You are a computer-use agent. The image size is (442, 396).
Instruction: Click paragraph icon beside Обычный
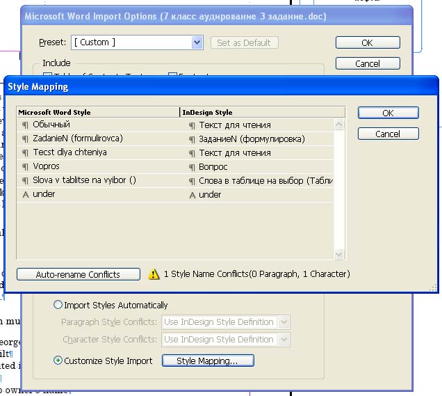point(26,125)
